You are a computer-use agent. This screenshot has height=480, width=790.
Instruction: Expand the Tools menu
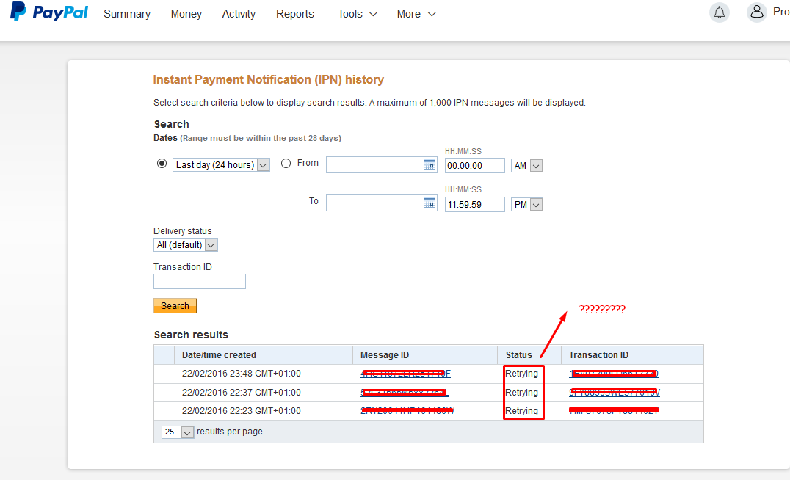click(x=358, y=14)
